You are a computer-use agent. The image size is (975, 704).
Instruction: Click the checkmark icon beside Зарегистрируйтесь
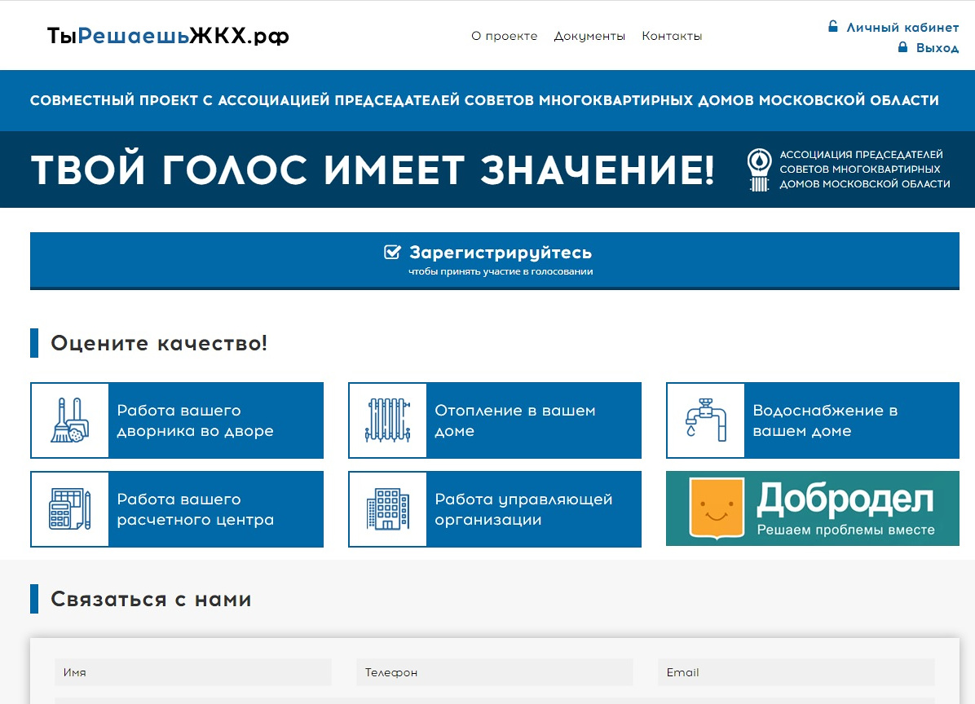click(392, 252)
